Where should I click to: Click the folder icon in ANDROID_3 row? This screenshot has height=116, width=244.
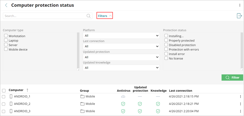tap(82, 111)
